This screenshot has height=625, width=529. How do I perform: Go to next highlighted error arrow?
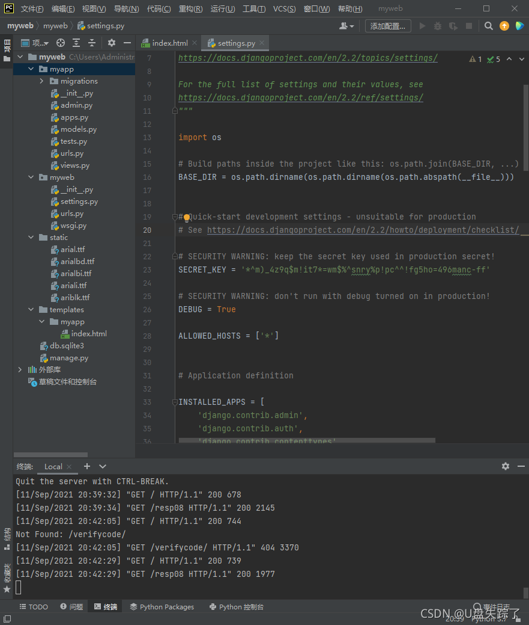pyautogui.click(x=521, y=58)
